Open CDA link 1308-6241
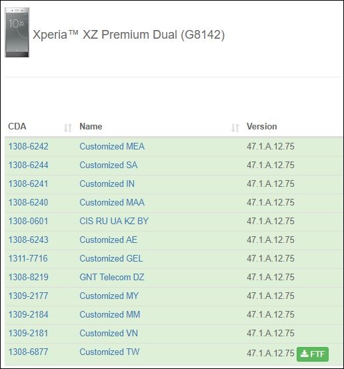Image resolution: width=344 pixels, height=369 pixels. click(x=28, y=183)
